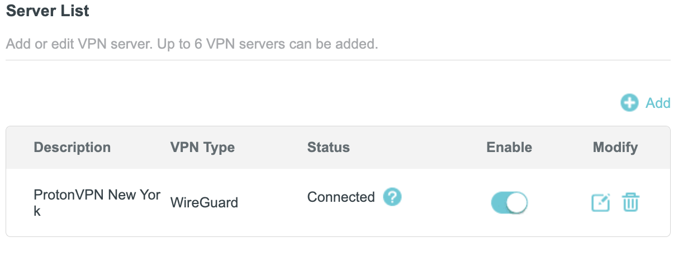
Task: Click the Status column header
Action: click(x=329, y=148)
